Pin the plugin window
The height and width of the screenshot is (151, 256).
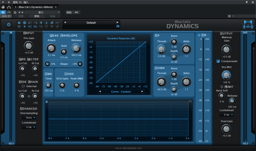click(x=247, y=2)
